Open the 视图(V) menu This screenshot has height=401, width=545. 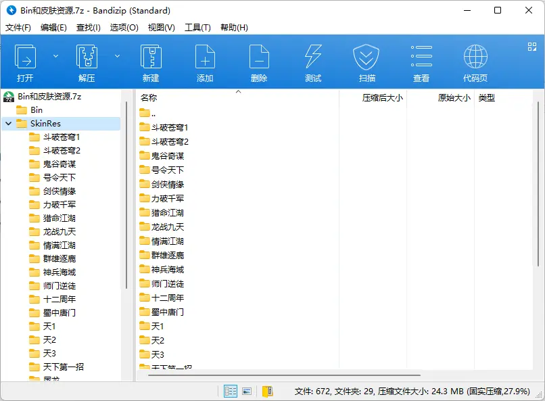coord(162,28)
